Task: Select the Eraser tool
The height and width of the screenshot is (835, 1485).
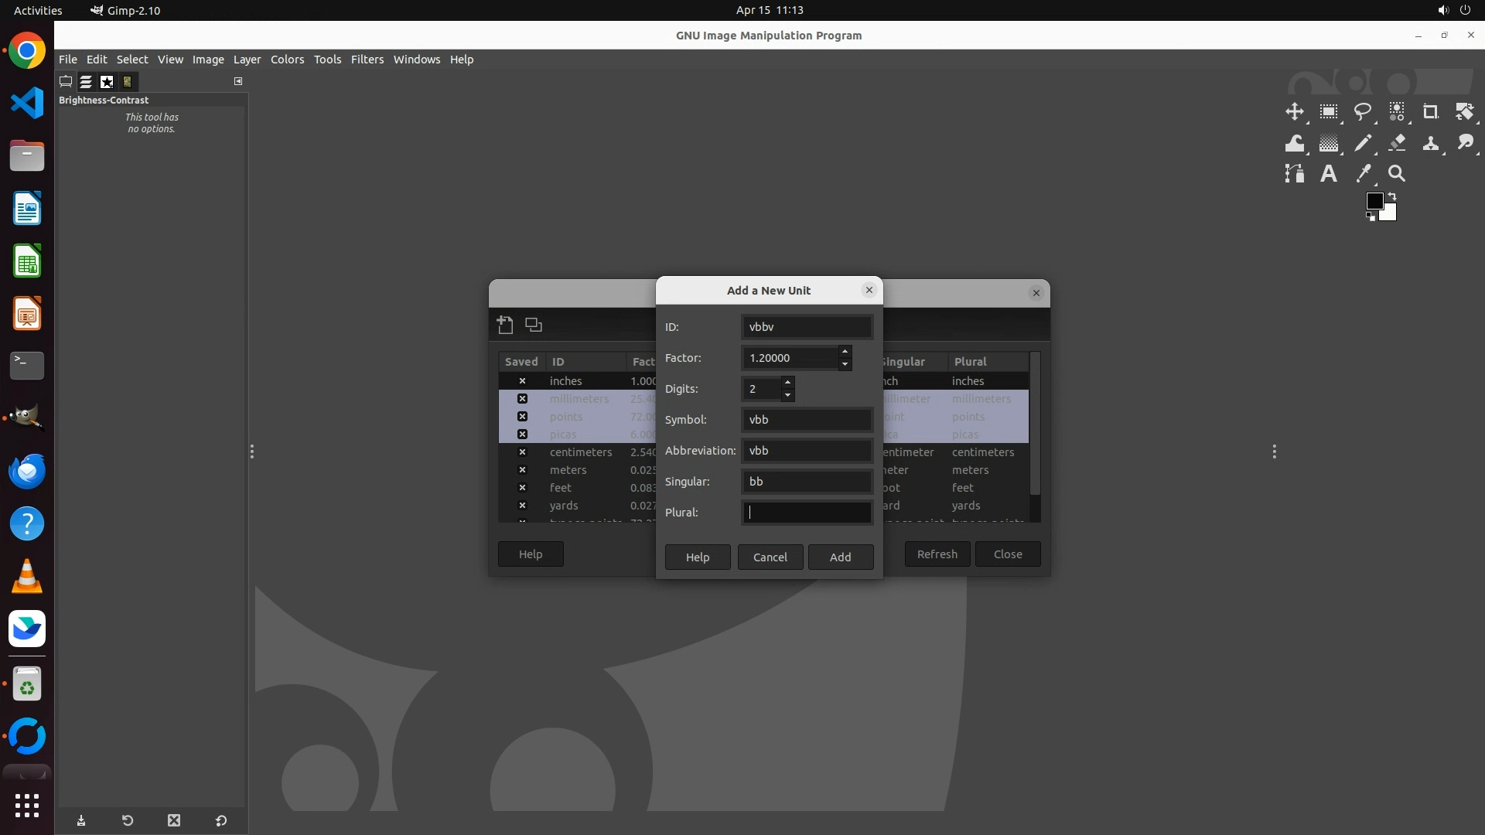Action: tap(1397, 143)
